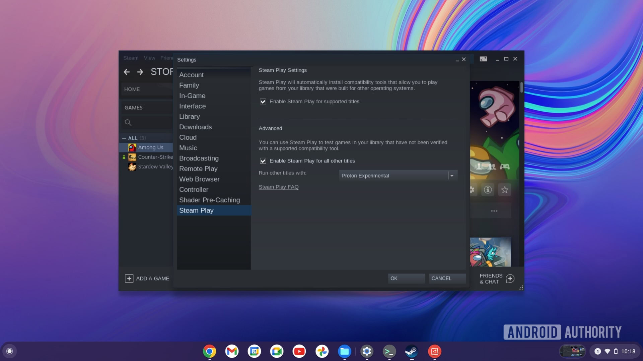
Task: Uncheck Enable Steam Play for supported titles
Action: (263, 102)
